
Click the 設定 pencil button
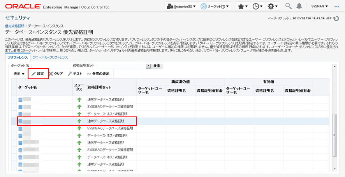(x=38, y=74)
